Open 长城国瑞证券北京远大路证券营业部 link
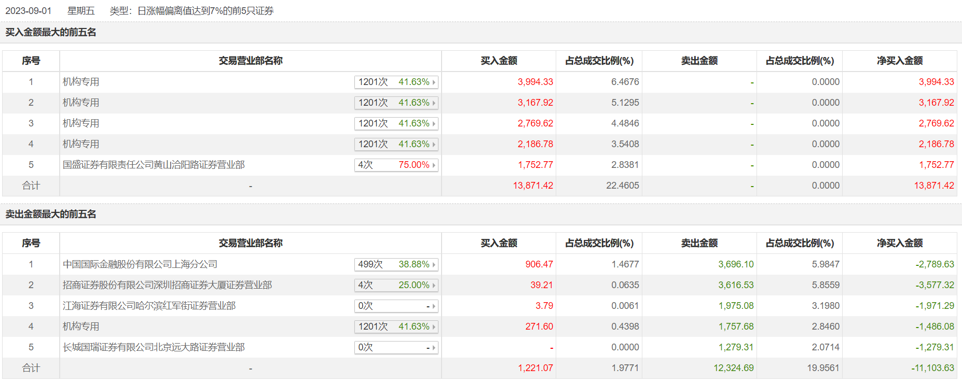Screen dimensions: 962x383 click(x=154, y=347)
